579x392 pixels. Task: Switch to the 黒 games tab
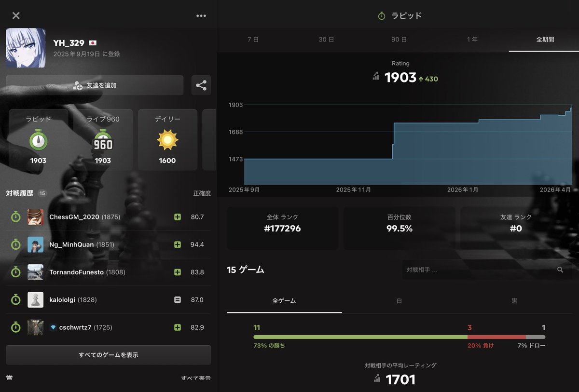point(514,301)
